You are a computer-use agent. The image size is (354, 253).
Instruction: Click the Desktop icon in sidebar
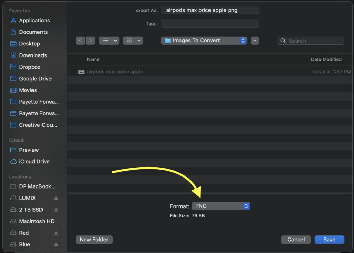(x=13, y=44)
